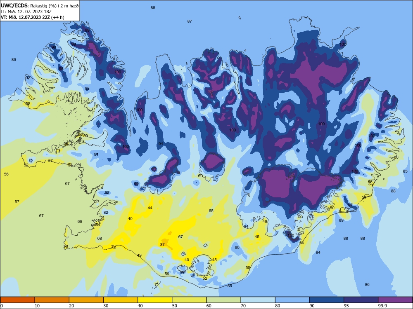Click the '44' value in the yellow area
This screenshot has width=413, height=309.
point(150,208)
